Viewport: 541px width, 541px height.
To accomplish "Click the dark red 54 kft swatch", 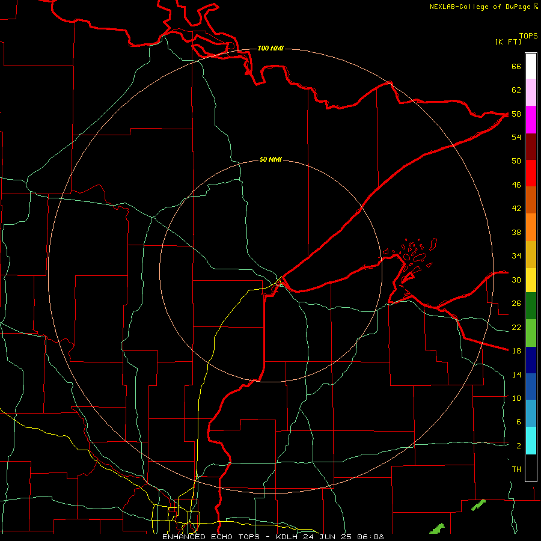I will click(531, 147).
